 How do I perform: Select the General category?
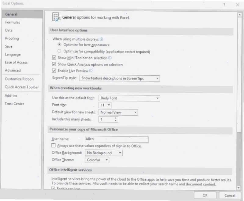click(x=22, y=14)
